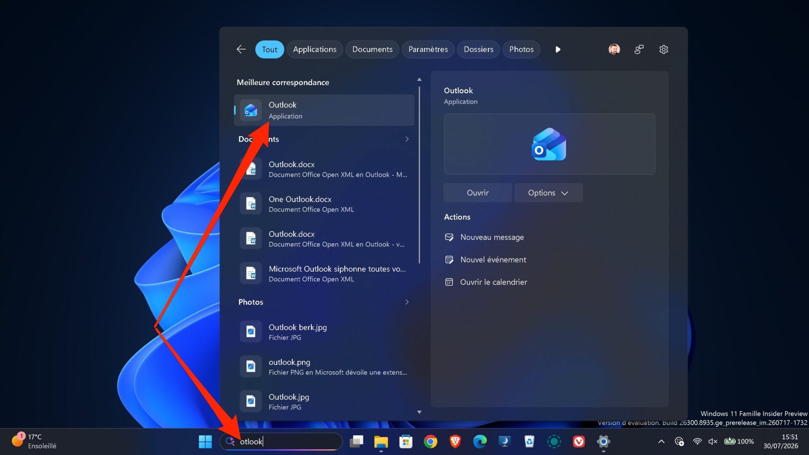The image size is (809, 455).
Task: Open Outlook.docx with subtitle ending 'Outlook - v...'
Action: tap(324, 239)
